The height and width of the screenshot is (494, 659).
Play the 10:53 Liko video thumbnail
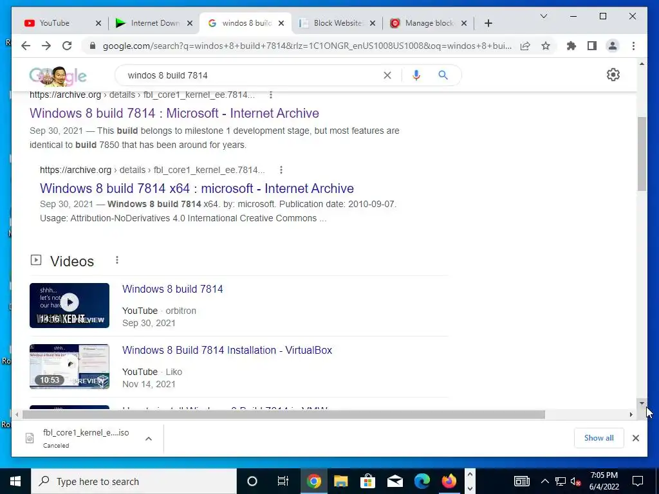tap(70, 367)
